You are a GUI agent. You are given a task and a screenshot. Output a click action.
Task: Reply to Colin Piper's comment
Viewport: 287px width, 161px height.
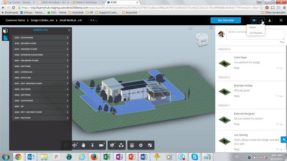[237, 68]
